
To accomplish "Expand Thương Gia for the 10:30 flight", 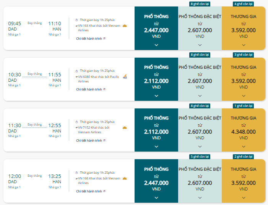I will [x=244, y=96].
